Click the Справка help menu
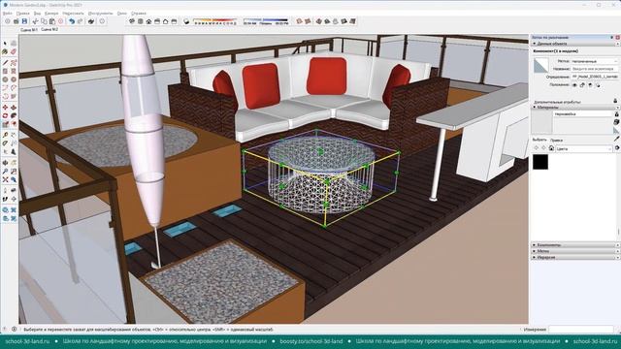The width and height of the screenshot is (621, 349). [139, 13]
